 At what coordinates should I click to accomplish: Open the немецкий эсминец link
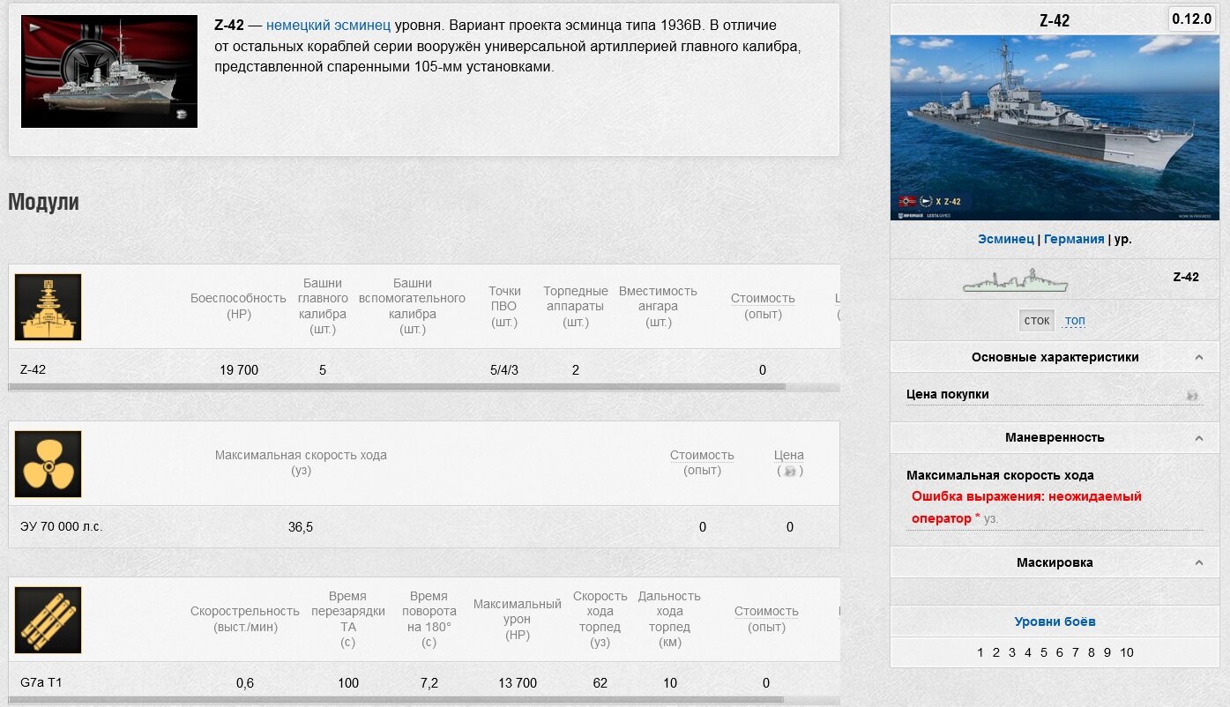click(328, 26)
